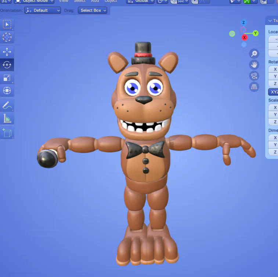Viewport: 278px width, 277px height.
Task: Click the Scale Y field
Action: [273, 114]
